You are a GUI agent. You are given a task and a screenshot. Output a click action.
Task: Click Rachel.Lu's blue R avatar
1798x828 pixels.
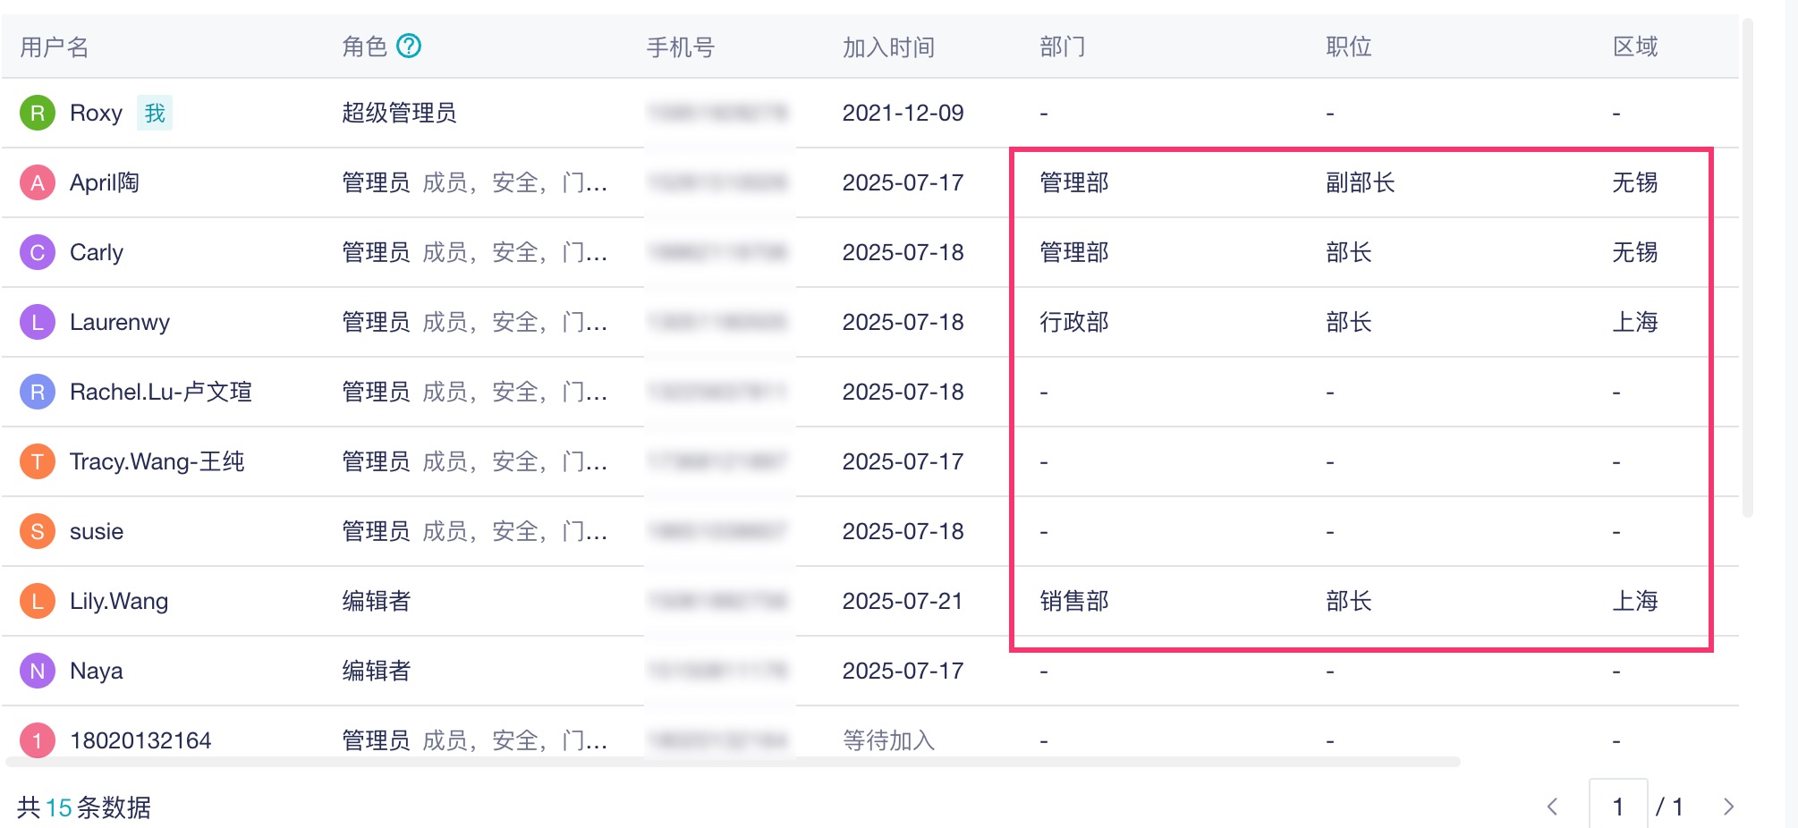[x=38, y=393]
